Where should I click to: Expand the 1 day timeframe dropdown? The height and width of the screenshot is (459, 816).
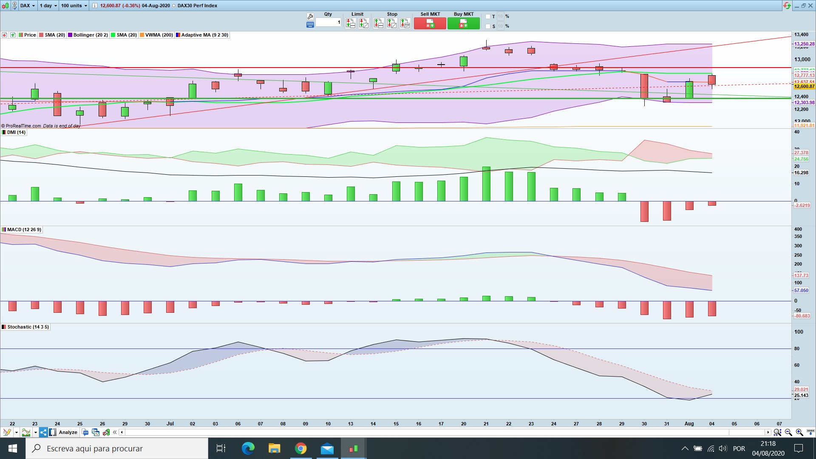[48, 6]
